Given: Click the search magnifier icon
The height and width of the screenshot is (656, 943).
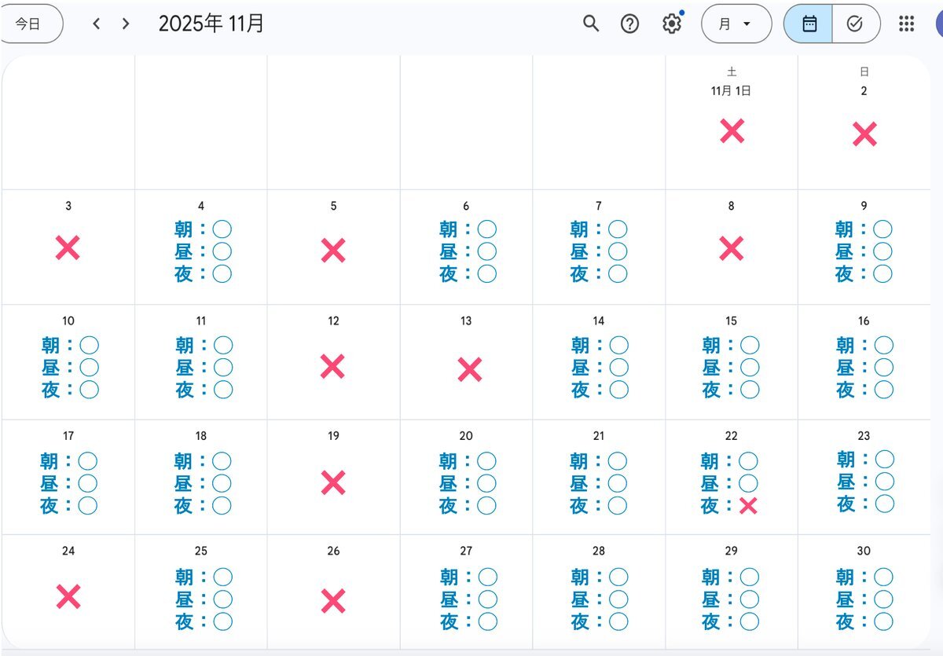Looking at the screenshot, I should point(591,24).
